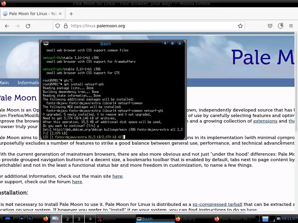Focus the linux.palemoon.org address bar
This screenshot has width=298, height=223.
(x=149, y=26)
